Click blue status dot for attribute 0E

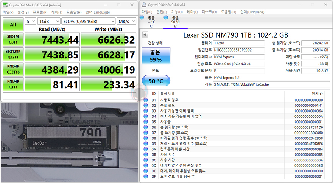146,171
